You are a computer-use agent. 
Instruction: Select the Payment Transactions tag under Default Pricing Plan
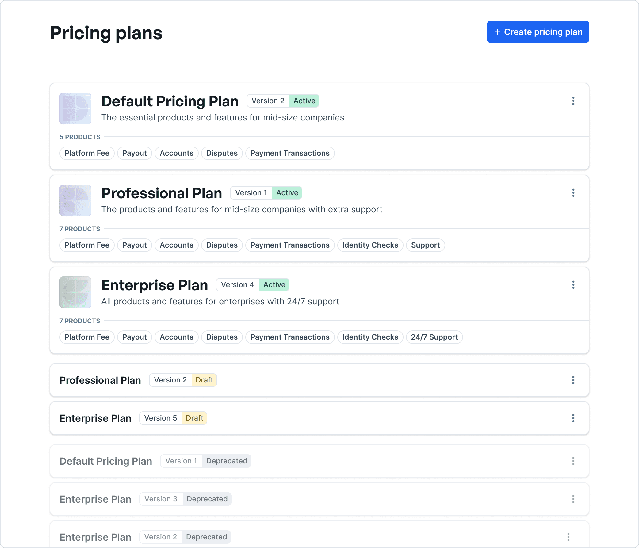point(289,153)
